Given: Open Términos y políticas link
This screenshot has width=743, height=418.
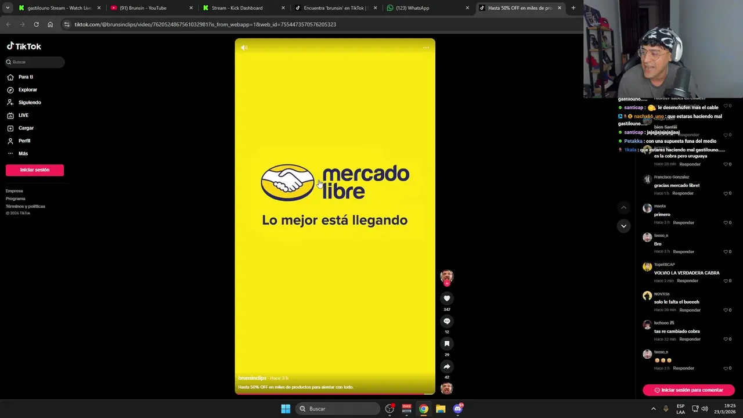Looking at the screenshot, I should point(26,206).
